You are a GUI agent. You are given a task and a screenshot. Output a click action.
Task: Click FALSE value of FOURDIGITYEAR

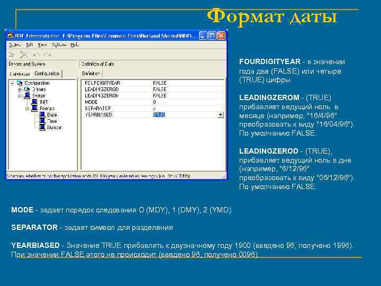pos(160,83)
